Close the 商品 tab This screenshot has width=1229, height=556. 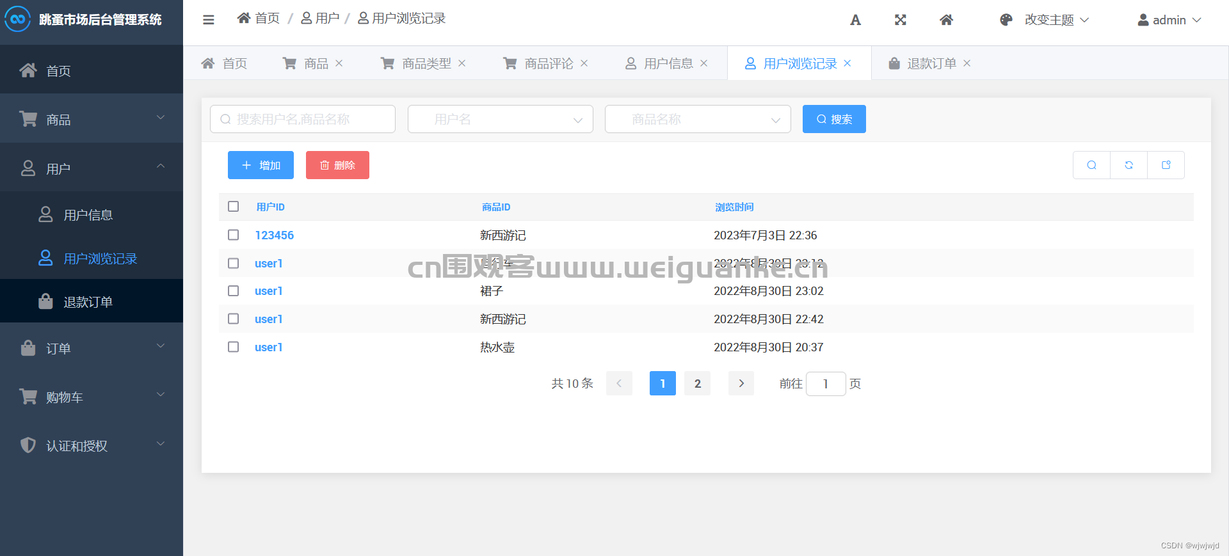click(339, 63)
